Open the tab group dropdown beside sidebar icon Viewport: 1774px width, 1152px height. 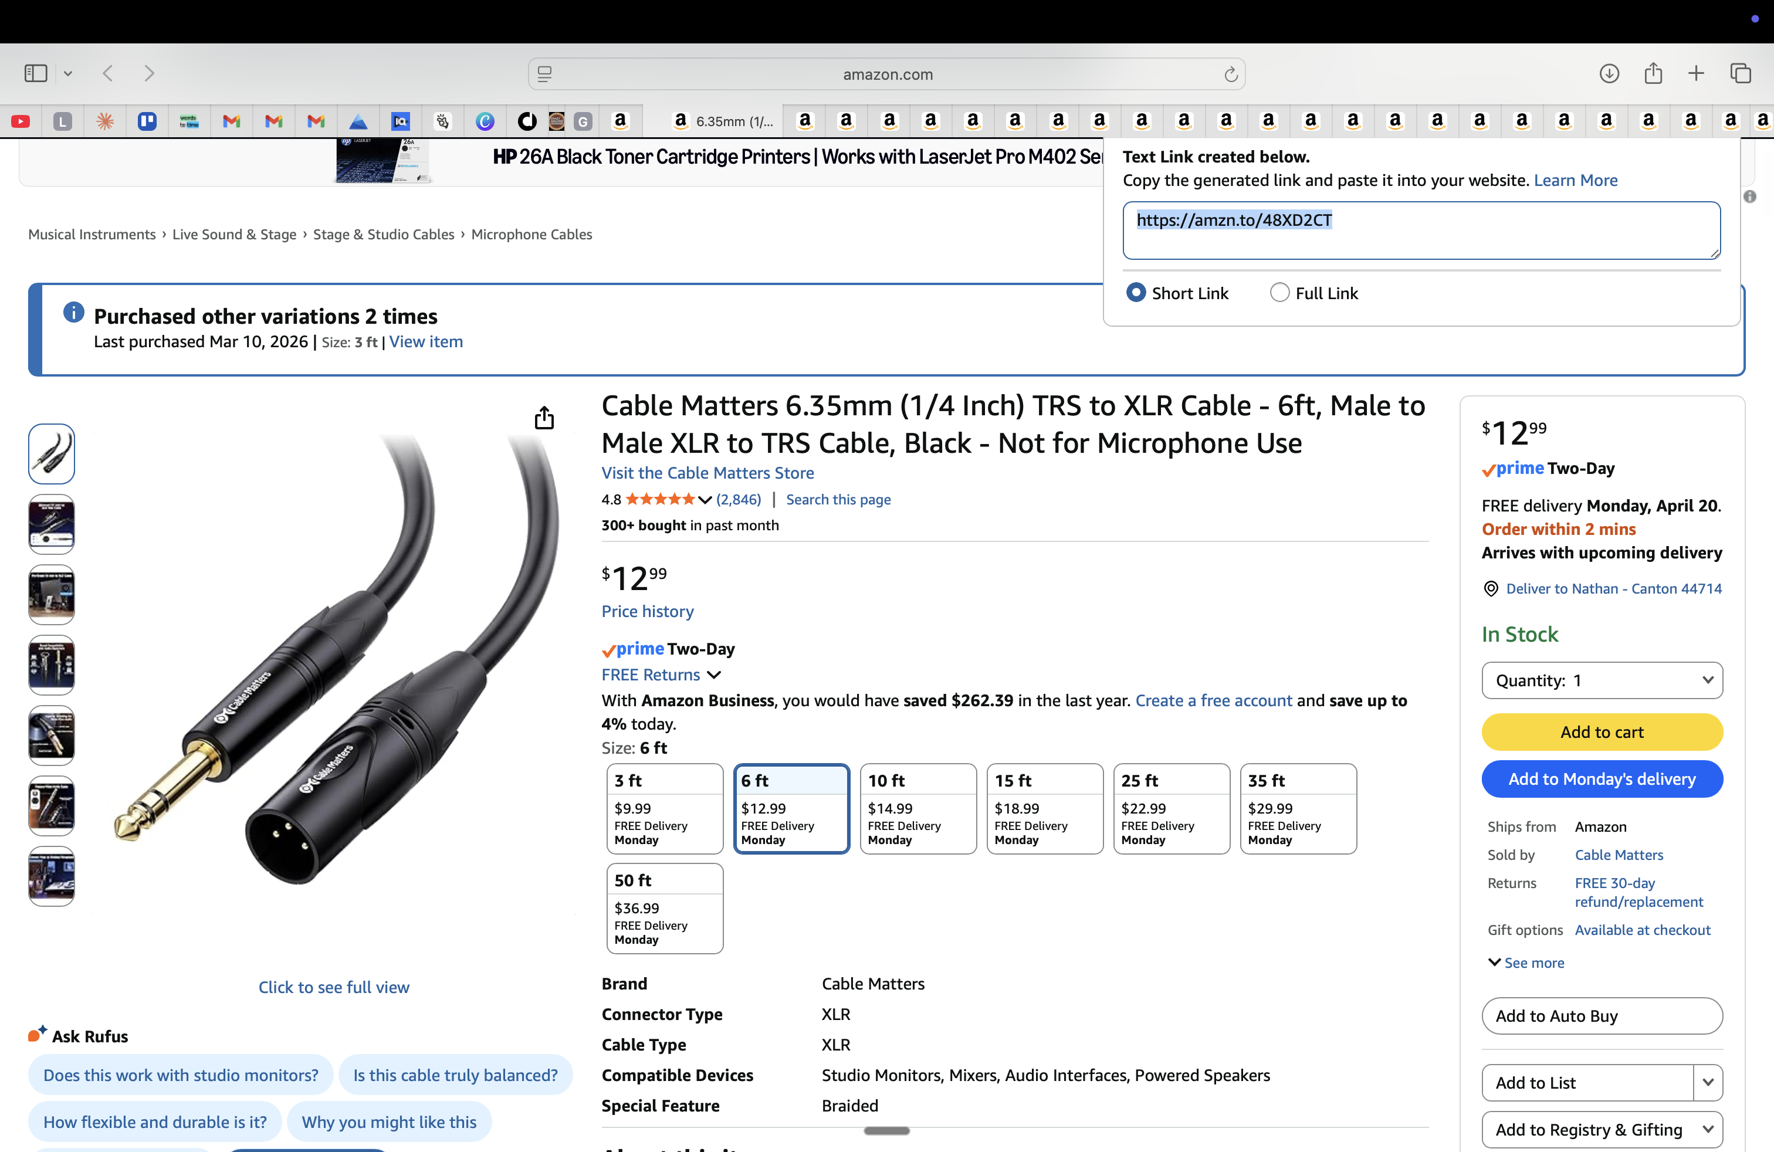68,74
